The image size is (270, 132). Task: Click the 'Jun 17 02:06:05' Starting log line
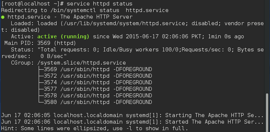[132, 115]
